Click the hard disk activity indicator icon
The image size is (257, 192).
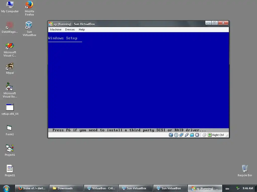[x=171, y=135]
